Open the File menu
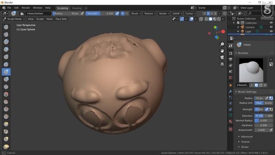 tap(9, 8)
